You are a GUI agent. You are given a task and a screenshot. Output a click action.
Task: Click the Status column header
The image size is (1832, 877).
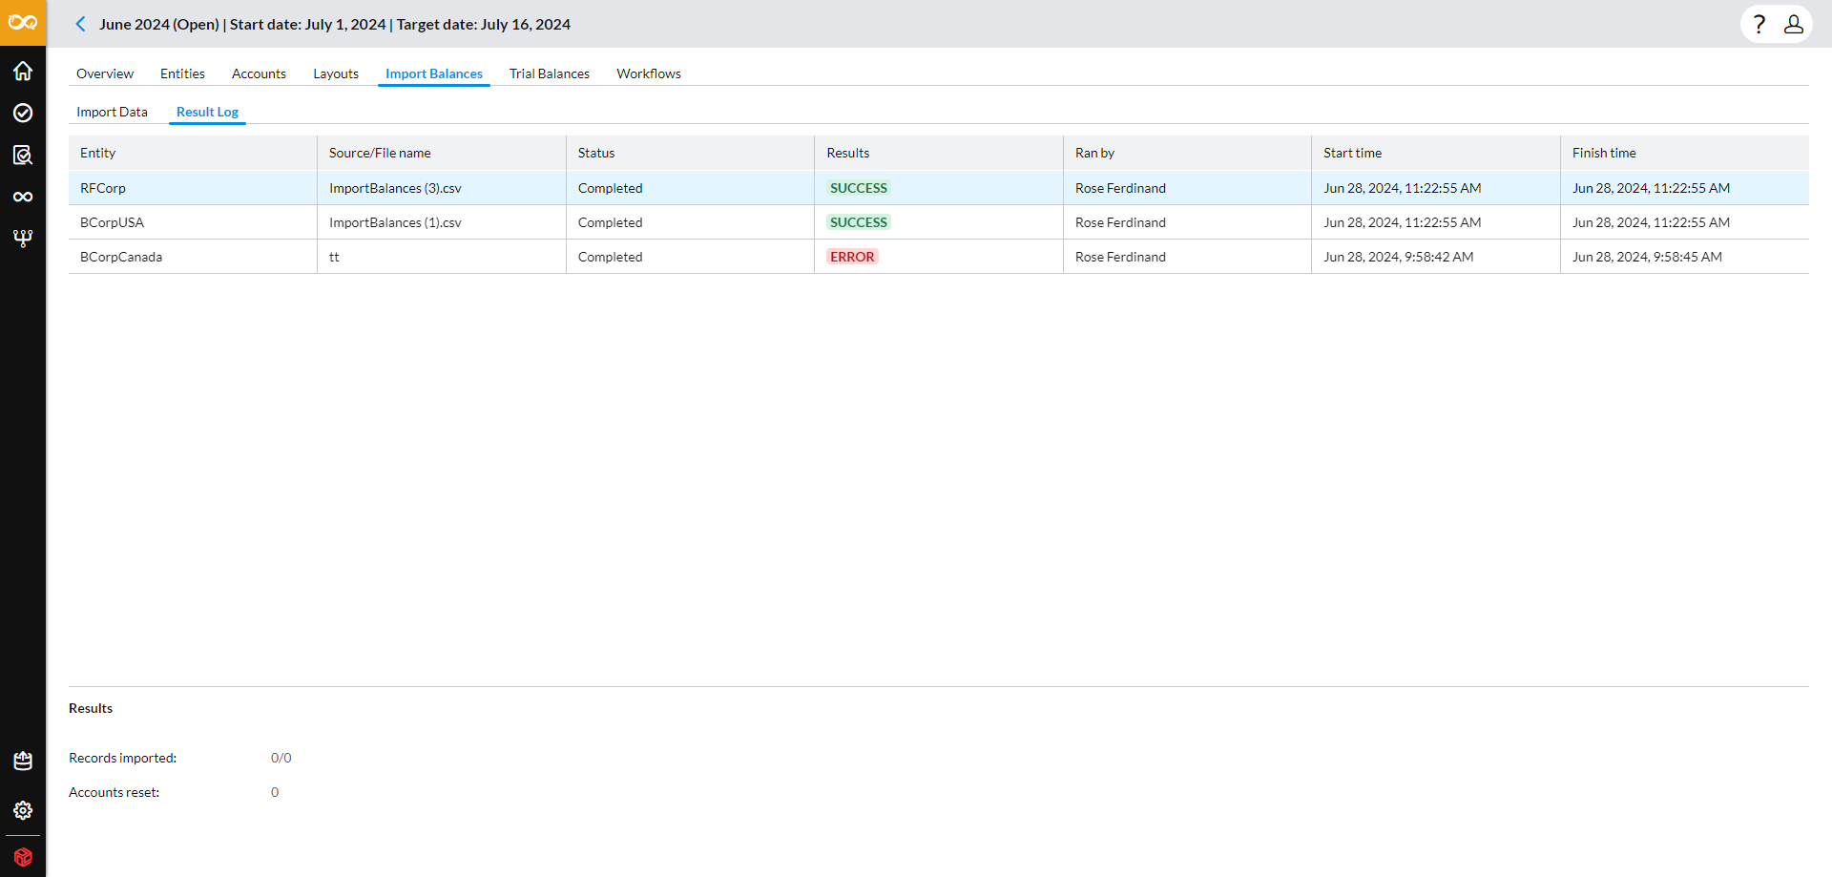(690, 153)
